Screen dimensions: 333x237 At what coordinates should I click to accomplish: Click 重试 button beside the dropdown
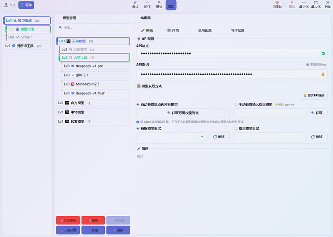219,137
